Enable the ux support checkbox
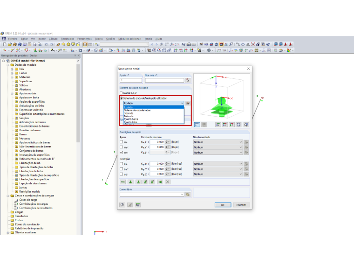This screenshot has height=266, width=354. [122, 142]
